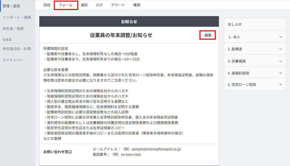Expand the 1. 本人 chevron
This screenshot has width=290, height=166.
(x=281, y=37)
